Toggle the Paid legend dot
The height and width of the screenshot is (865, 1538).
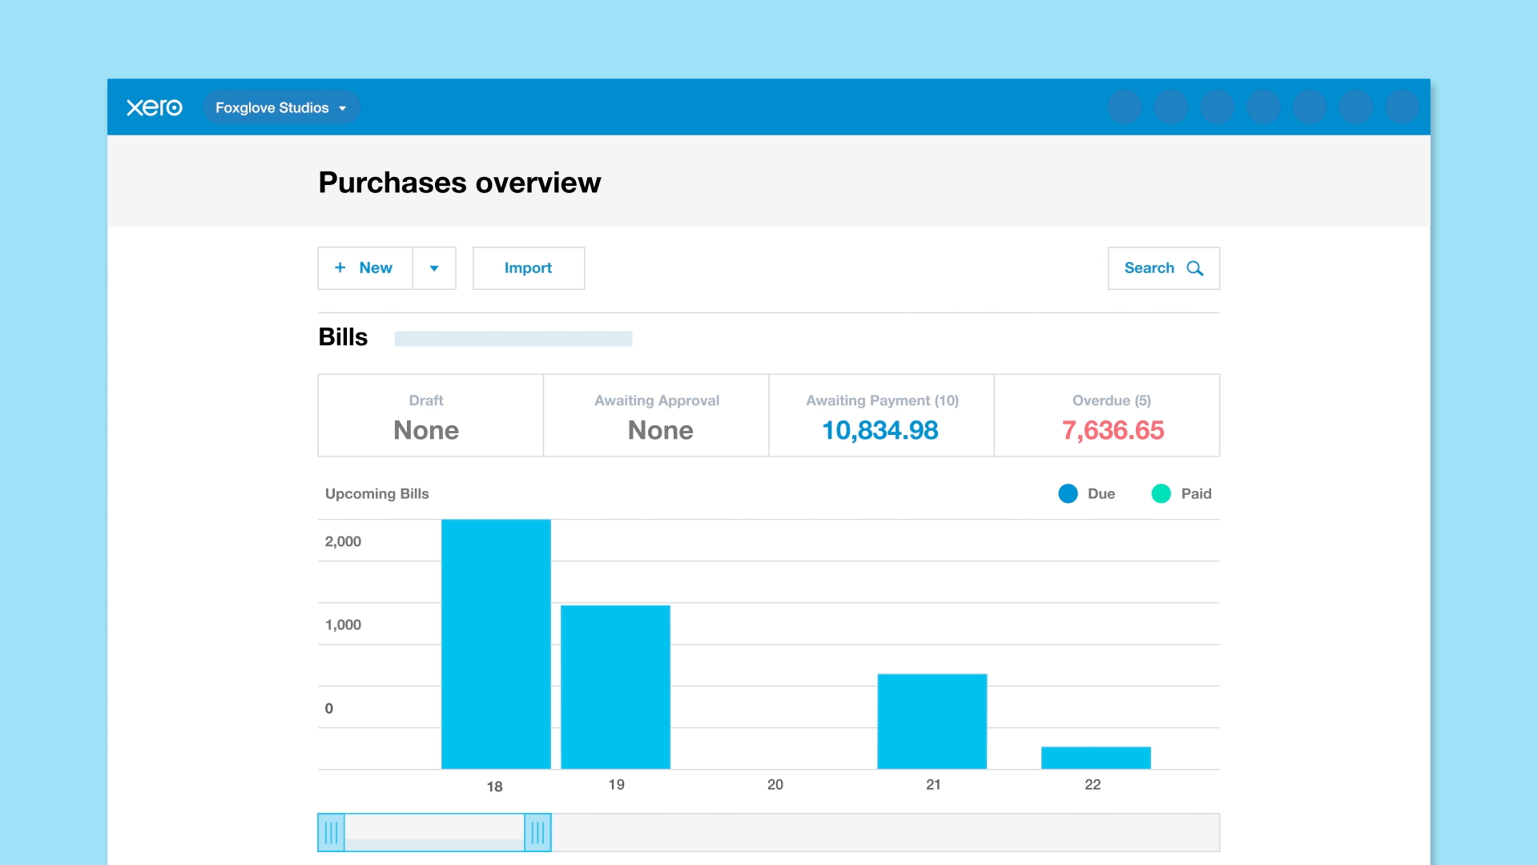coord(1161,493)
